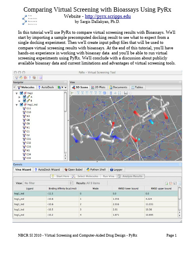This screenshot has height=256, width=195.
Task: Click the red table icon above results table
Action: (171, 183)
